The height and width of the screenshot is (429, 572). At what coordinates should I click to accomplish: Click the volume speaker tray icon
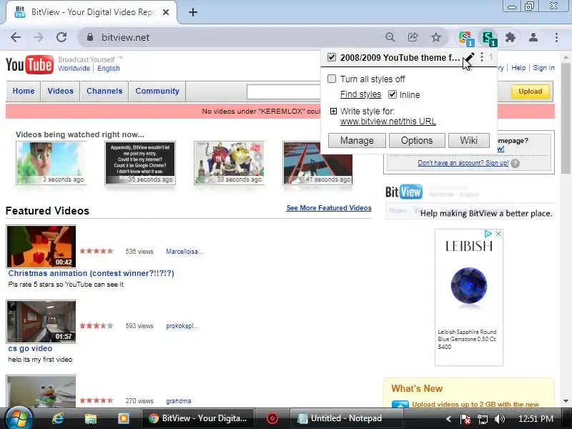coord(499,419)
